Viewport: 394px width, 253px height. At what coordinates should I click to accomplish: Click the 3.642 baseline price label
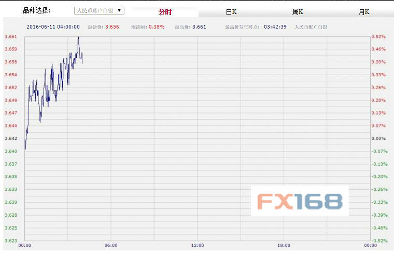coord(11,138)
